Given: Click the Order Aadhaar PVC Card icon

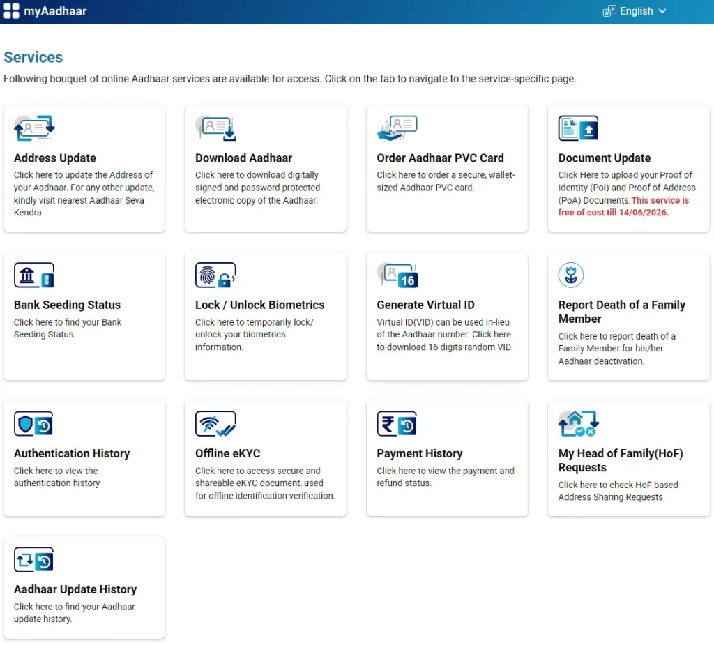Looking at the screenshot, I should pyautogui.click(x=397, y=128).
